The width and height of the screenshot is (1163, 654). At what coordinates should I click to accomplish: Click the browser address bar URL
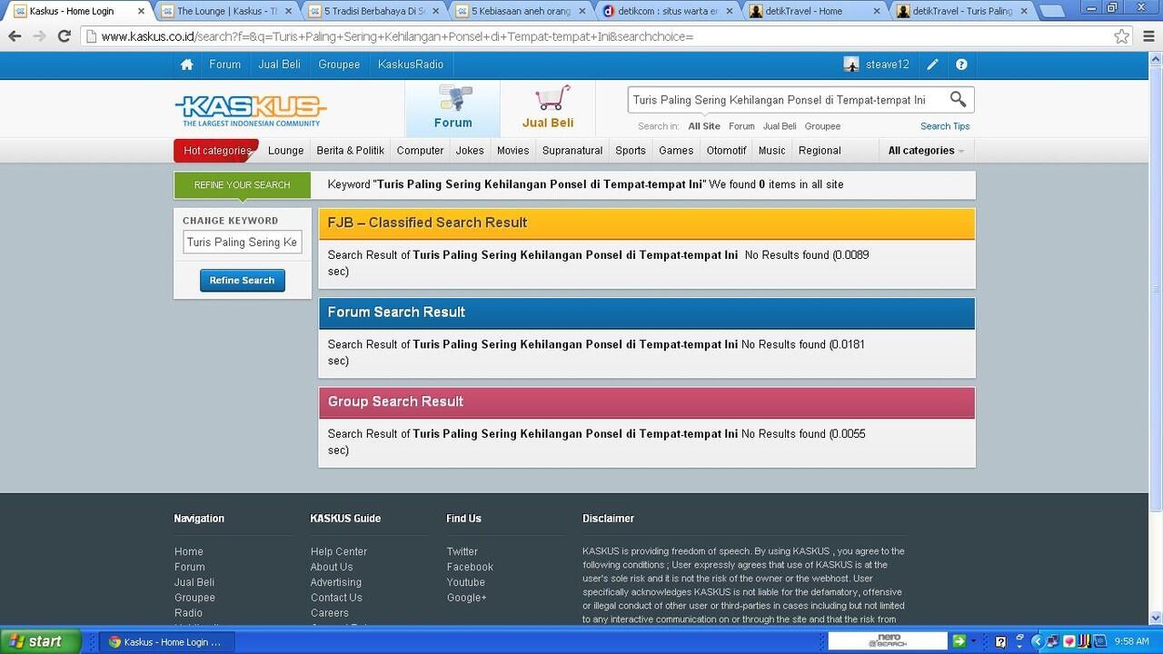[397, 36]
